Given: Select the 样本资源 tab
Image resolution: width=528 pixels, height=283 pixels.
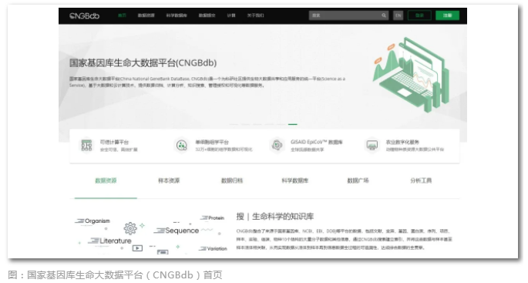Looking at the screenshot, I should [x=169, y=180].
